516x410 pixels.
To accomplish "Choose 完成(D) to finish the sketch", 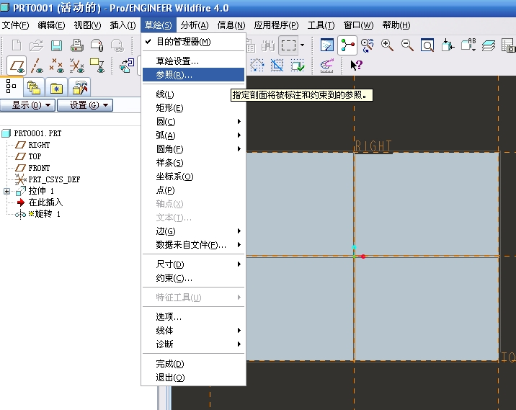I will tap(193, 364).
